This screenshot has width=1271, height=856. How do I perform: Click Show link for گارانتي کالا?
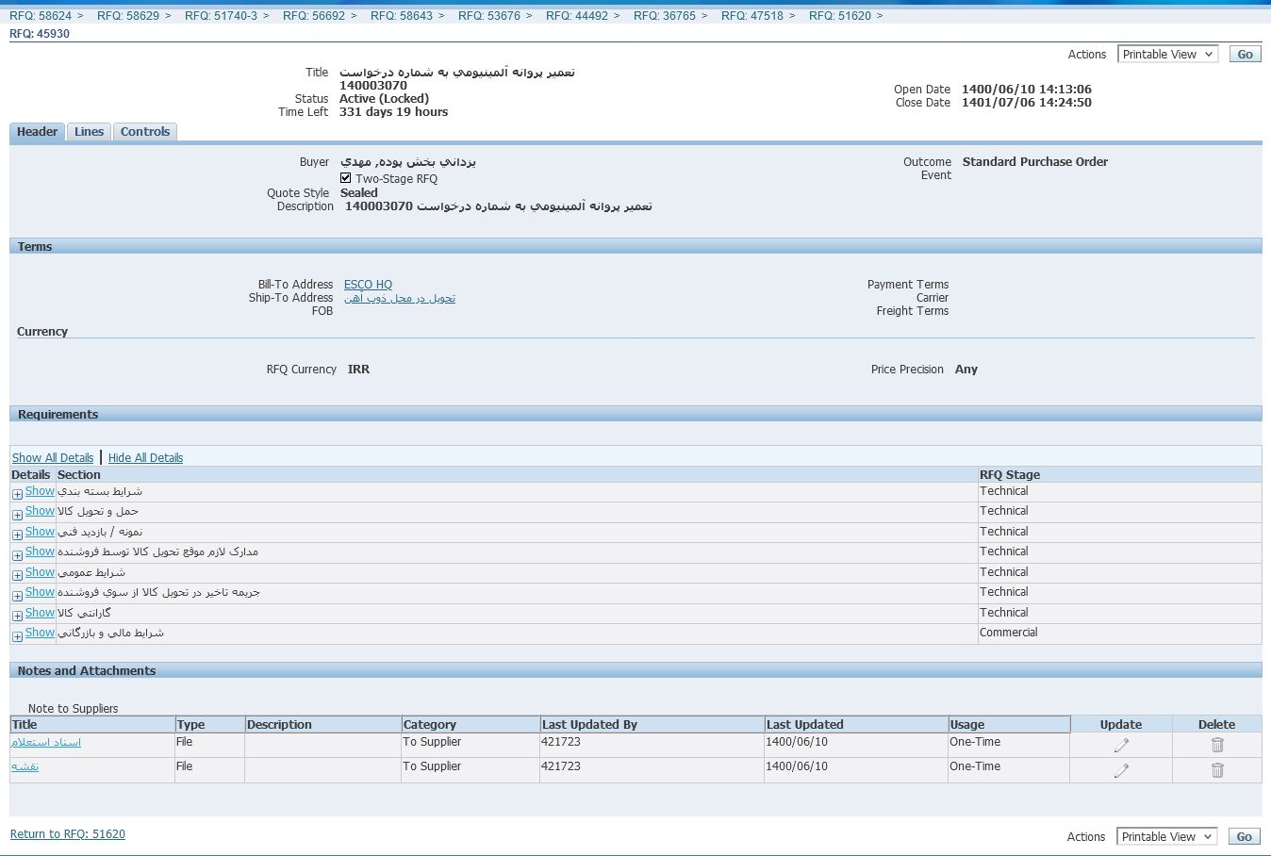(x=40, y=613)
